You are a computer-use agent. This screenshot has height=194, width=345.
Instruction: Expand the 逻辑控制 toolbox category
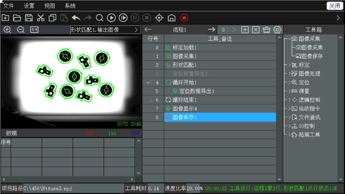point(289,100)
